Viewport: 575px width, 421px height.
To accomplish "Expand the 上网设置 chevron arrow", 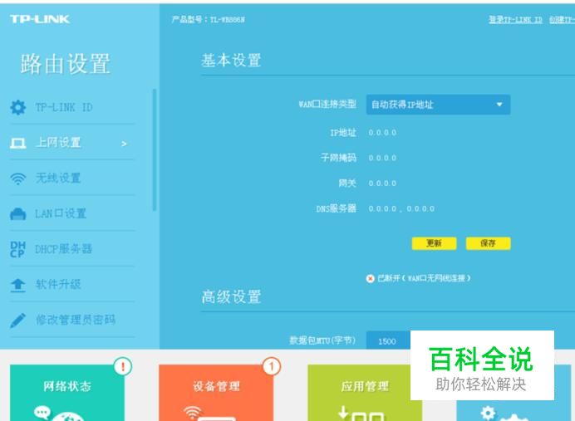I will coord(124,144).
